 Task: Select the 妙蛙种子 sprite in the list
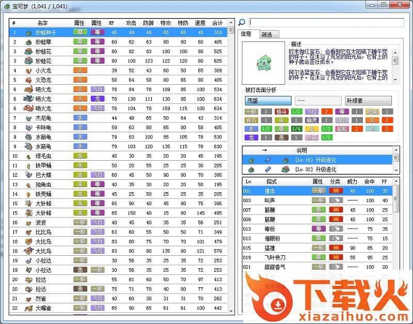tap(28, 33)
